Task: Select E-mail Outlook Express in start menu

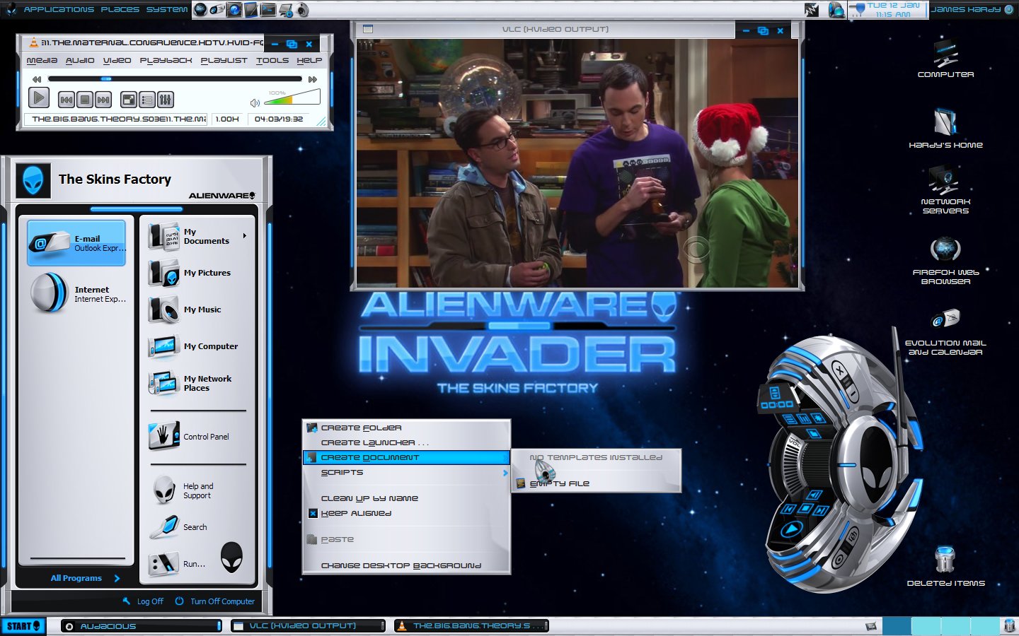Action: 76,243
